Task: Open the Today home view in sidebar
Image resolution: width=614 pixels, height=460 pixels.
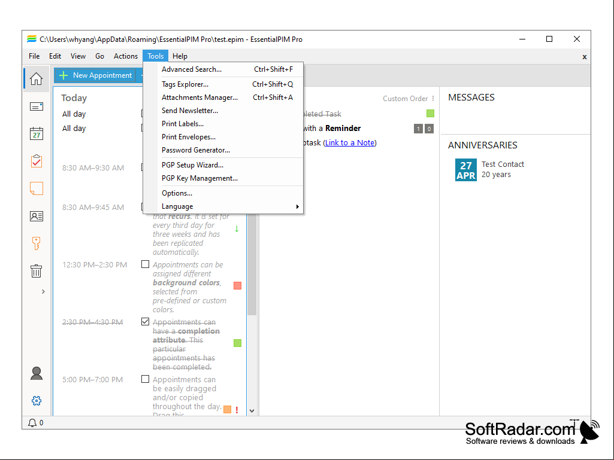Action: pos(36,78)
